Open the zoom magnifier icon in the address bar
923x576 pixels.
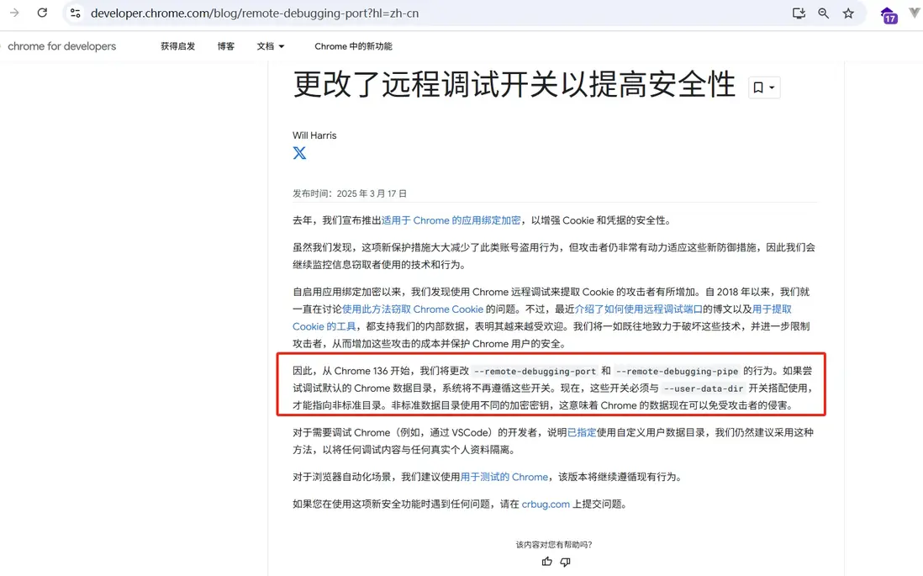pos(823,13)
